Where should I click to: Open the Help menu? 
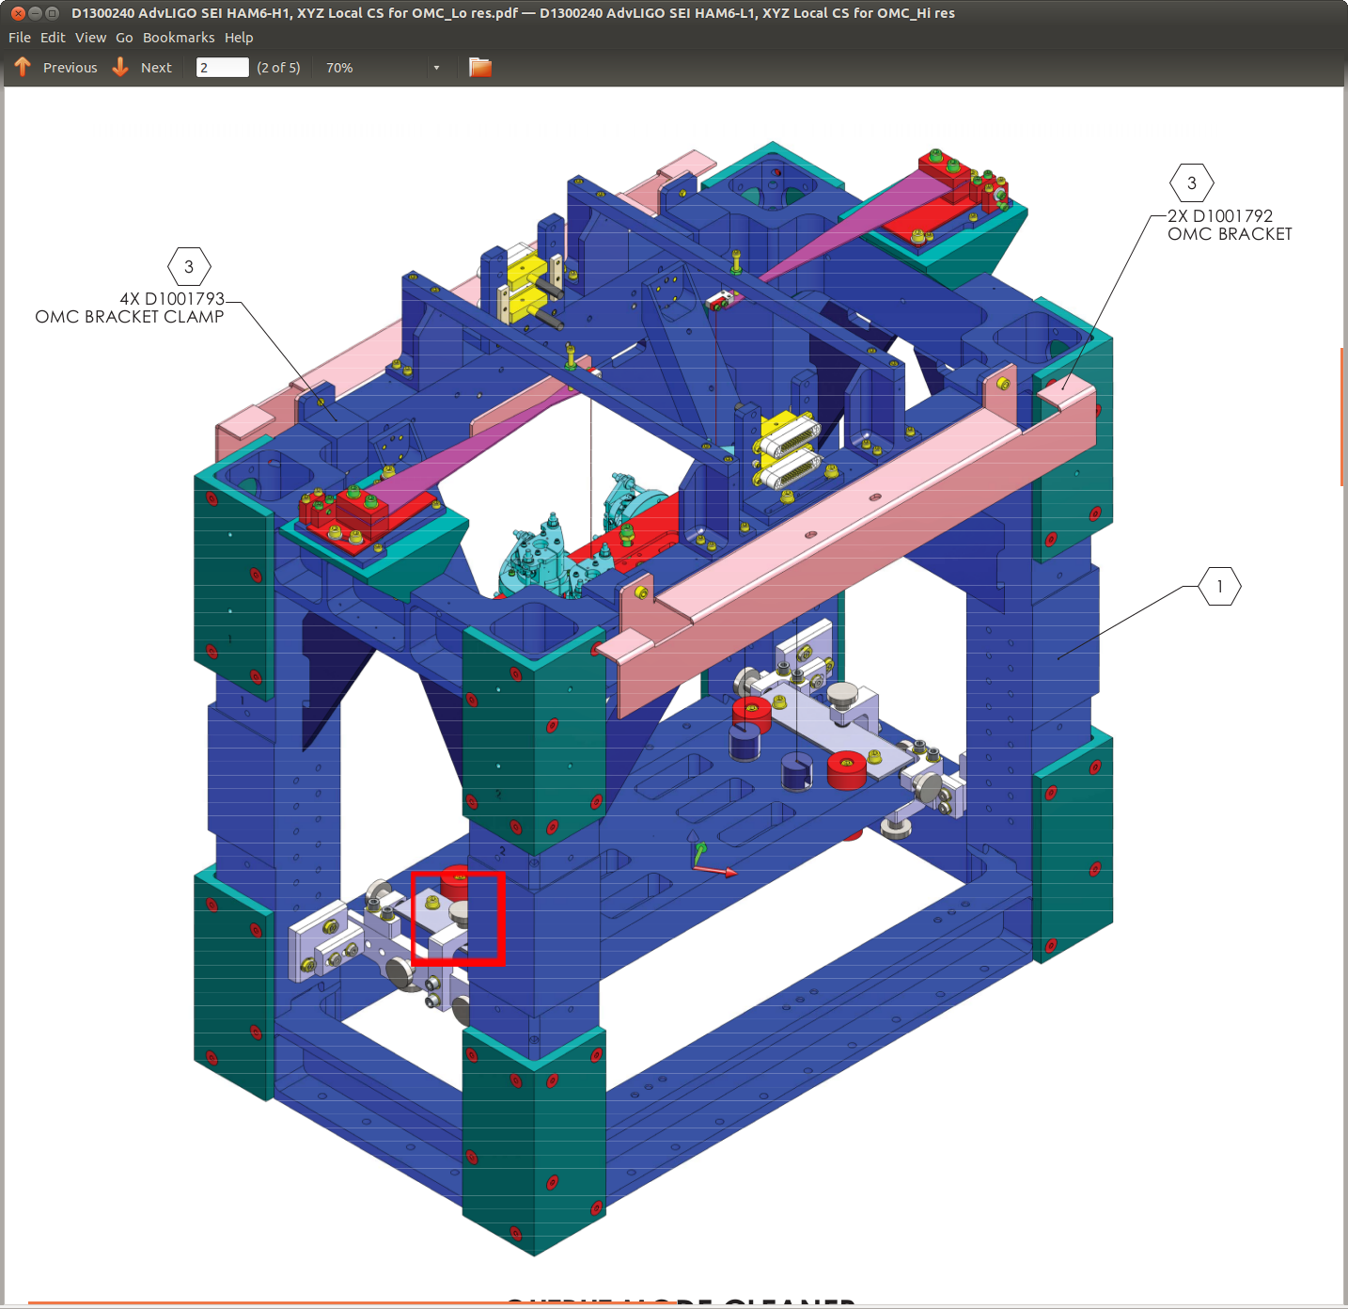239,38
